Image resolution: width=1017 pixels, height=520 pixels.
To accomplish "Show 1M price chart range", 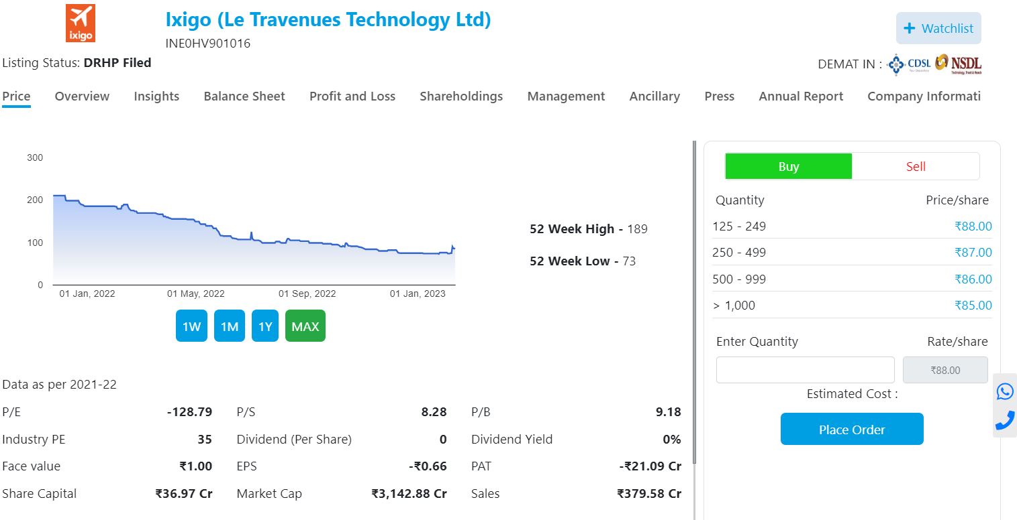I will (230, 326).
